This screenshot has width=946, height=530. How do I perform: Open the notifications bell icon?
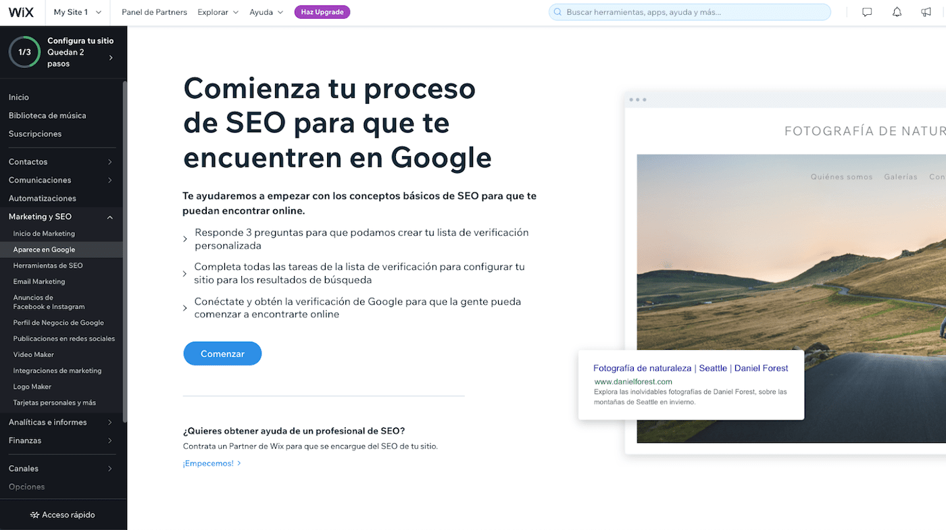(x=897, y=12)
